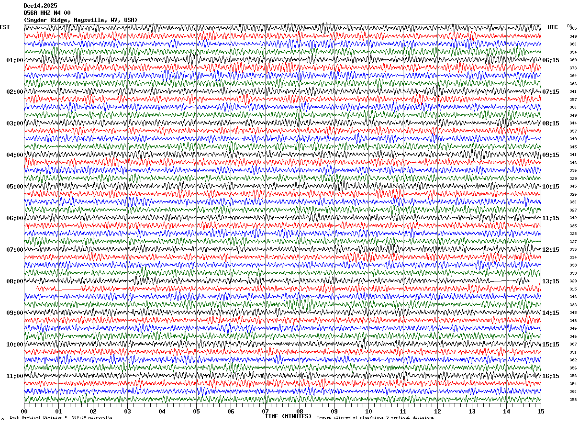Click the 12:15 UTC time label
This screenshot has height=424, width=579.
click(550, 250)
